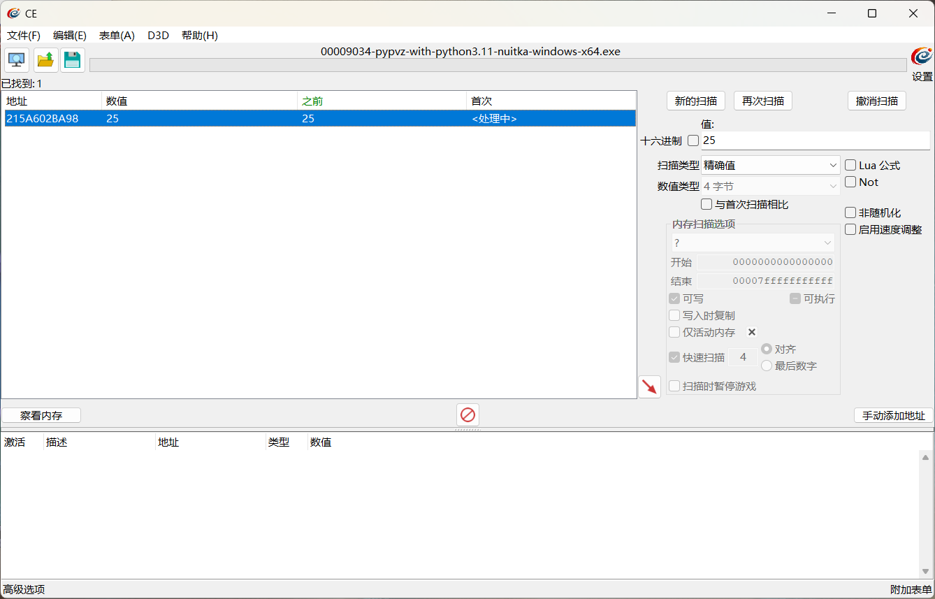Viewport: 935px width, 599px height.
Task: Click the CE app icon in title bar
Action: [x=13, y=13]
